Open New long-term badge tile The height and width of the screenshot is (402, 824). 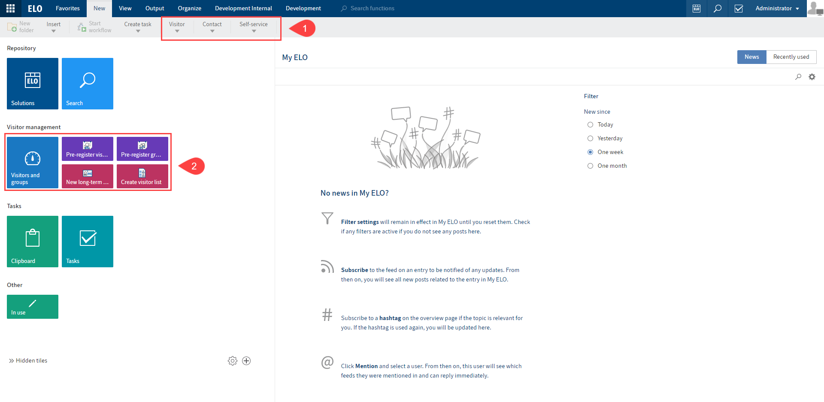88,176
